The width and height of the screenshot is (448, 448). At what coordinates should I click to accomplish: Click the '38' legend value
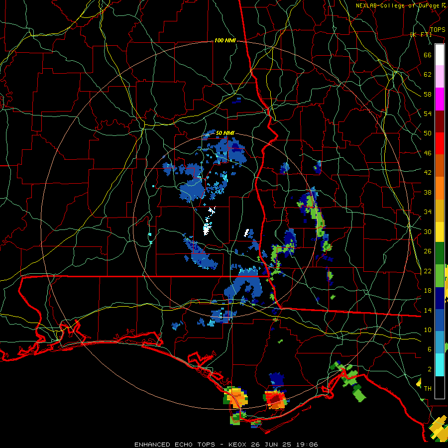[428, 192]
